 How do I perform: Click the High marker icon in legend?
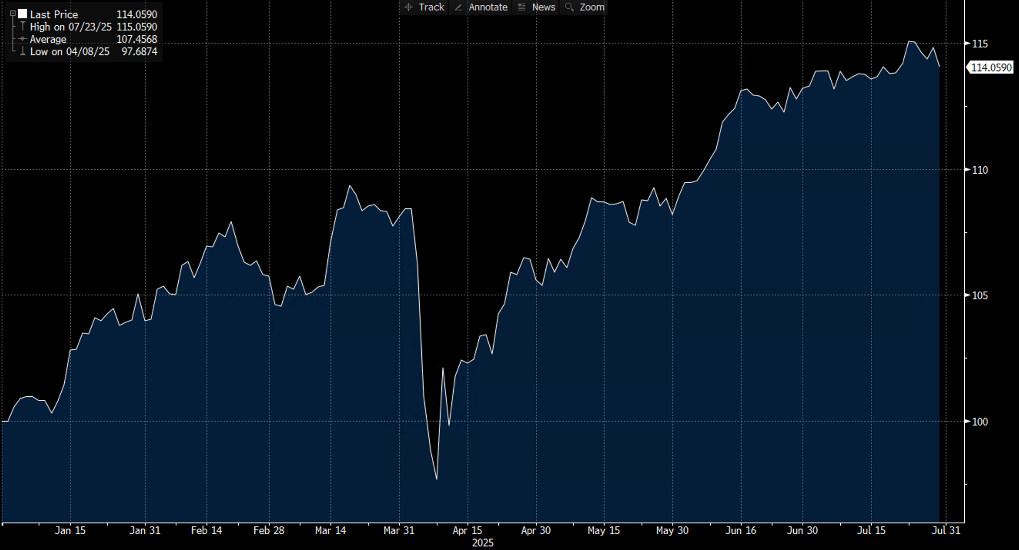pos(23,27)
